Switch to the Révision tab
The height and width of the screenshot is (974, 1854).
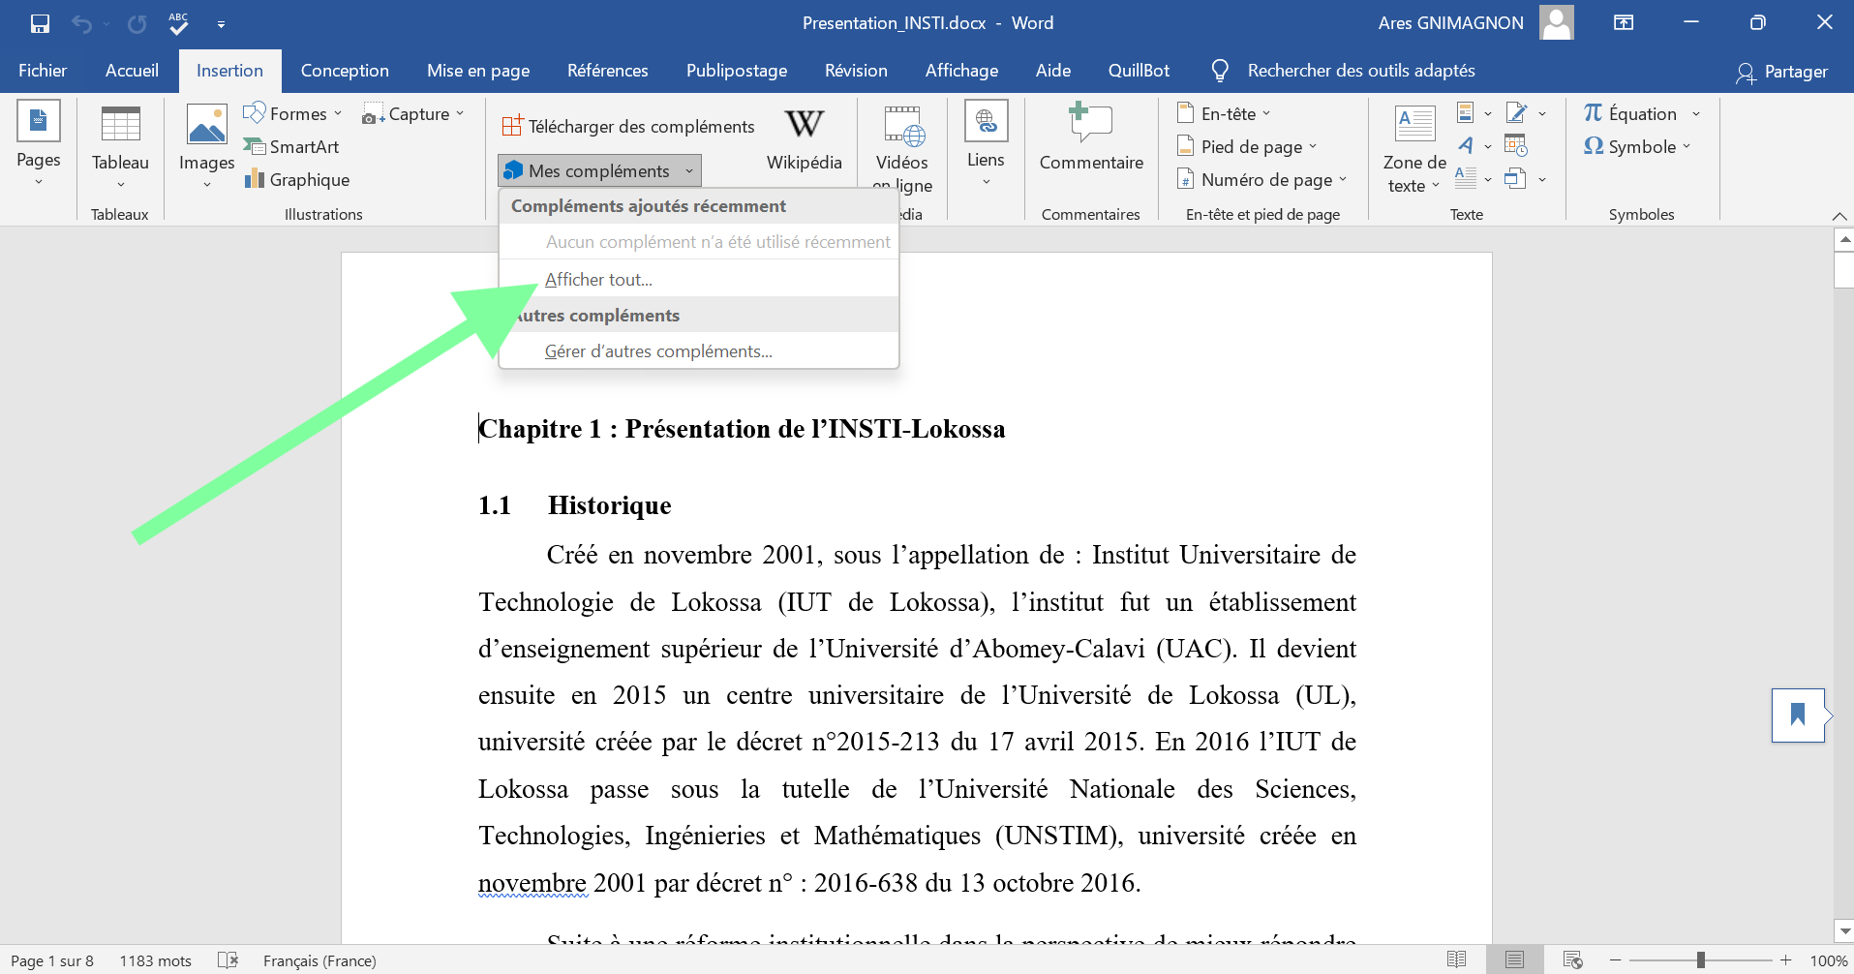(856, 71)
